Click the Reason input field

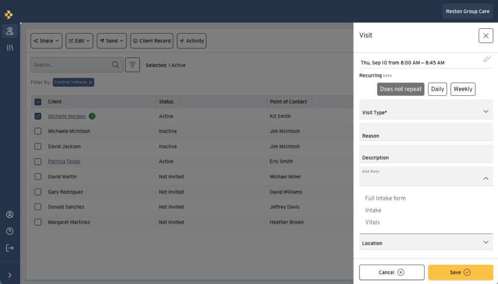[x=426, y=132]
